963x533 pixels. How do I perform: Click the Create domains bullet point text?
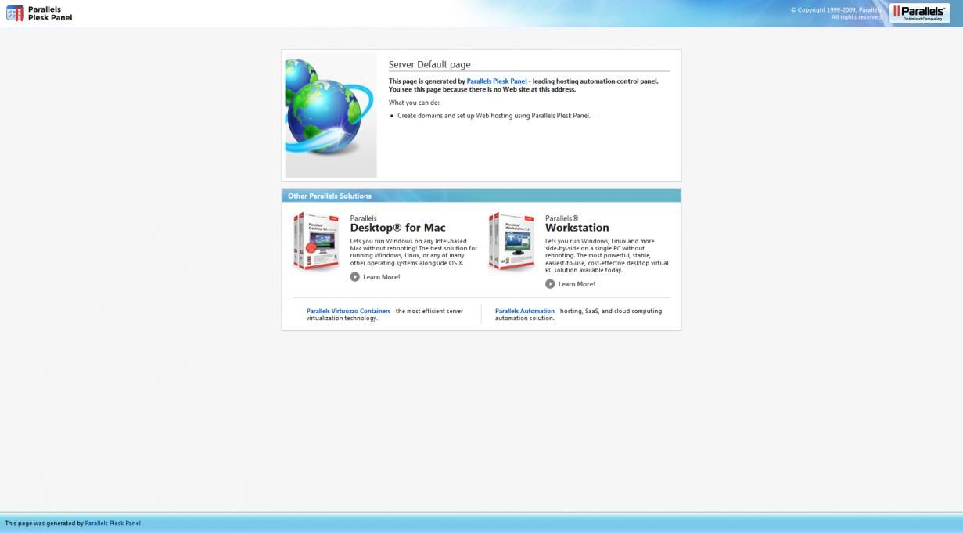point(494,116)
